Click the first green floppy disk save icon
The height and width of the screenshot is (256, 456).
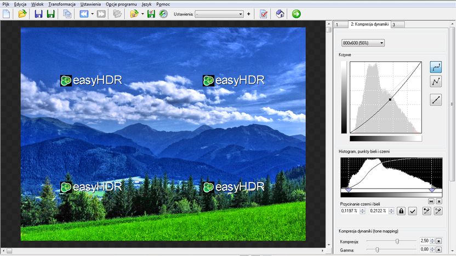click(50, 14)
